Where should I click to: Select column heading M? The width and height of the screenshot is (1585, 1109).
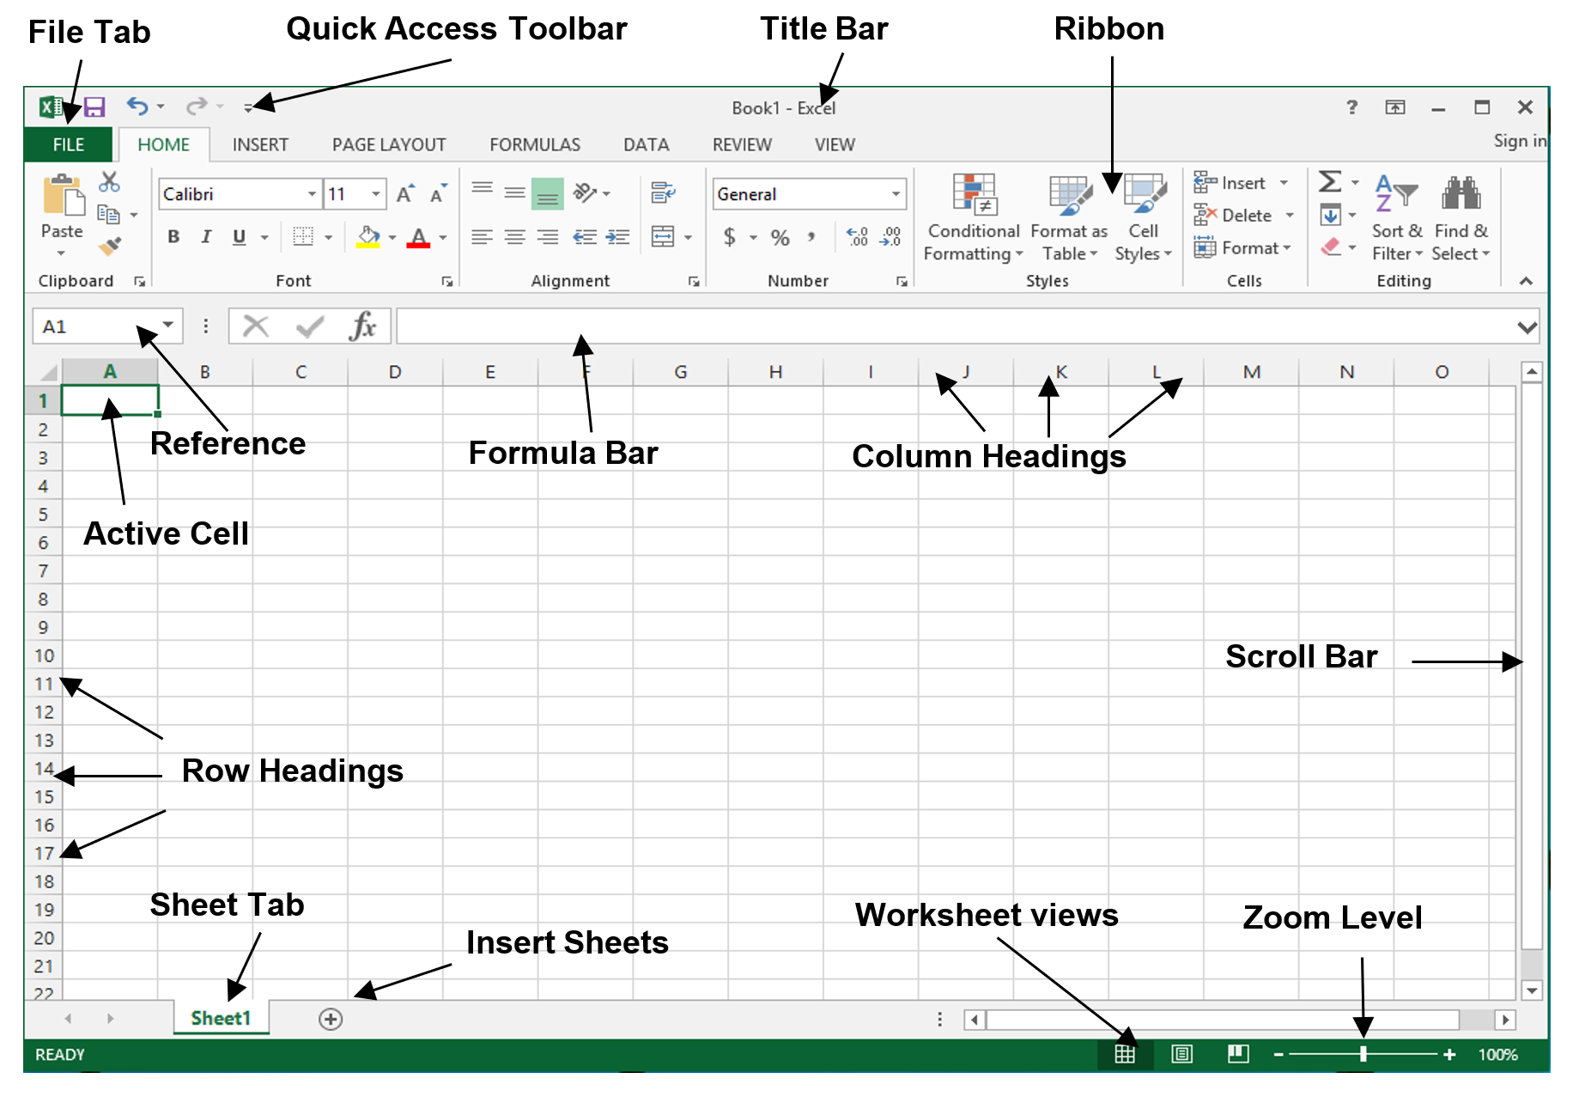click(1252, 372)
